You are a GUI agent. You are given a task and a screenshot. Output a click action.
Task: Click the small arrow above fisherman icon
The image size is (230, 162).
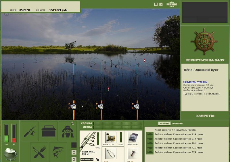tap(72, 123)
